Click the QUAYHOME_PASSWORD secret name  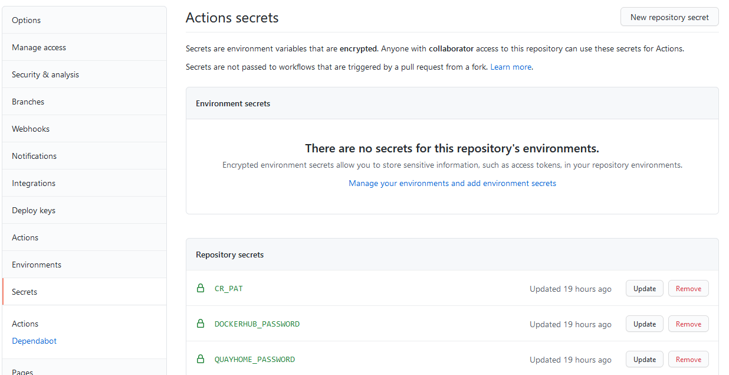tap(255, 359)
